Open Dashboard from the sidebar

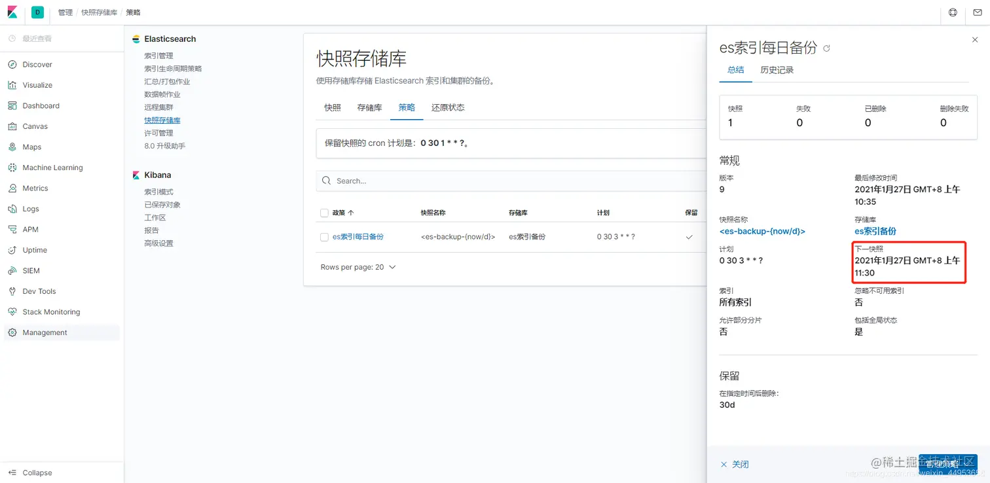pos(41,106)
